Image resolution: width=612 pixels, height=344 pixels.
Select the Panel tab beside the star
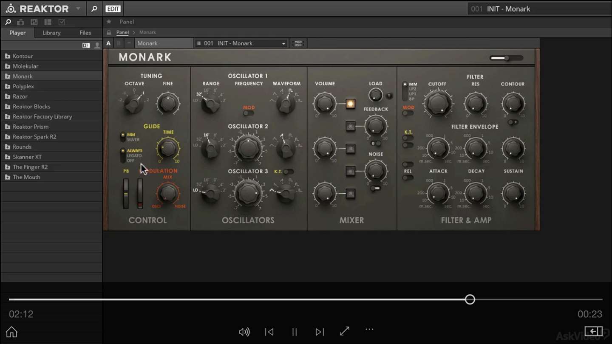[x=127, y=22]
